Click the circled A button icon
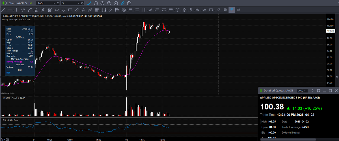 pyautogui.click(x=116, y=3)
